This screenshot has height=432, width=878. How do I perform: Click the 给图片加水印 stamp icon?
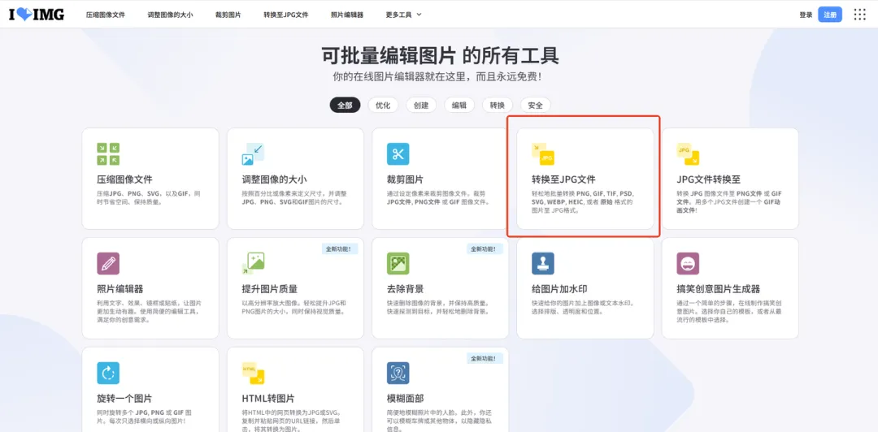[x=543, y=264]
